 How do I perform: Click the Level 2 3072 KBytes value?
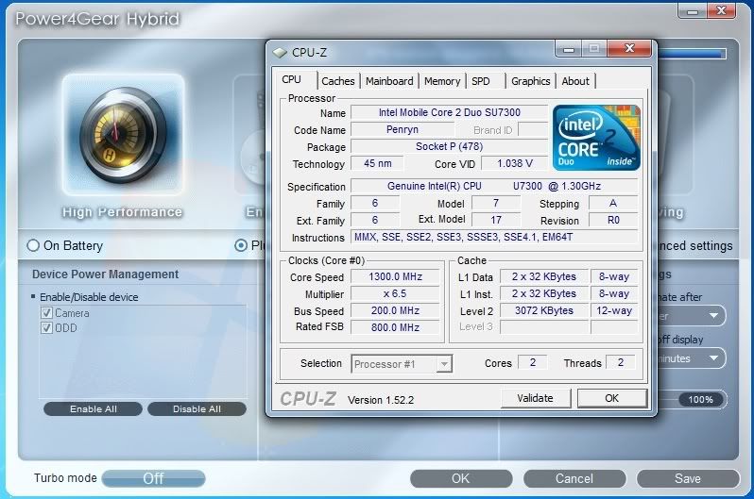544,310
